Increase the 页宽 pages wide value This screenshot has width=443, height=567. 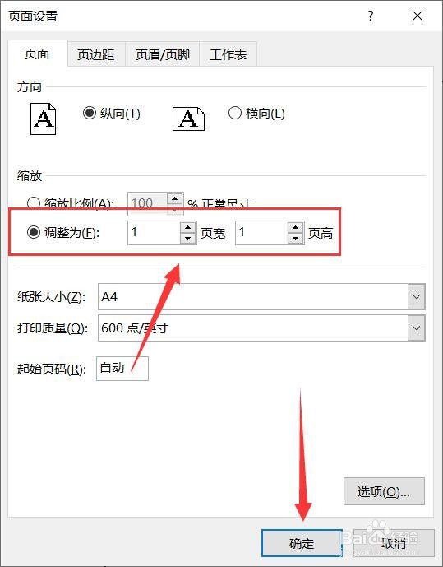(187, 227)
